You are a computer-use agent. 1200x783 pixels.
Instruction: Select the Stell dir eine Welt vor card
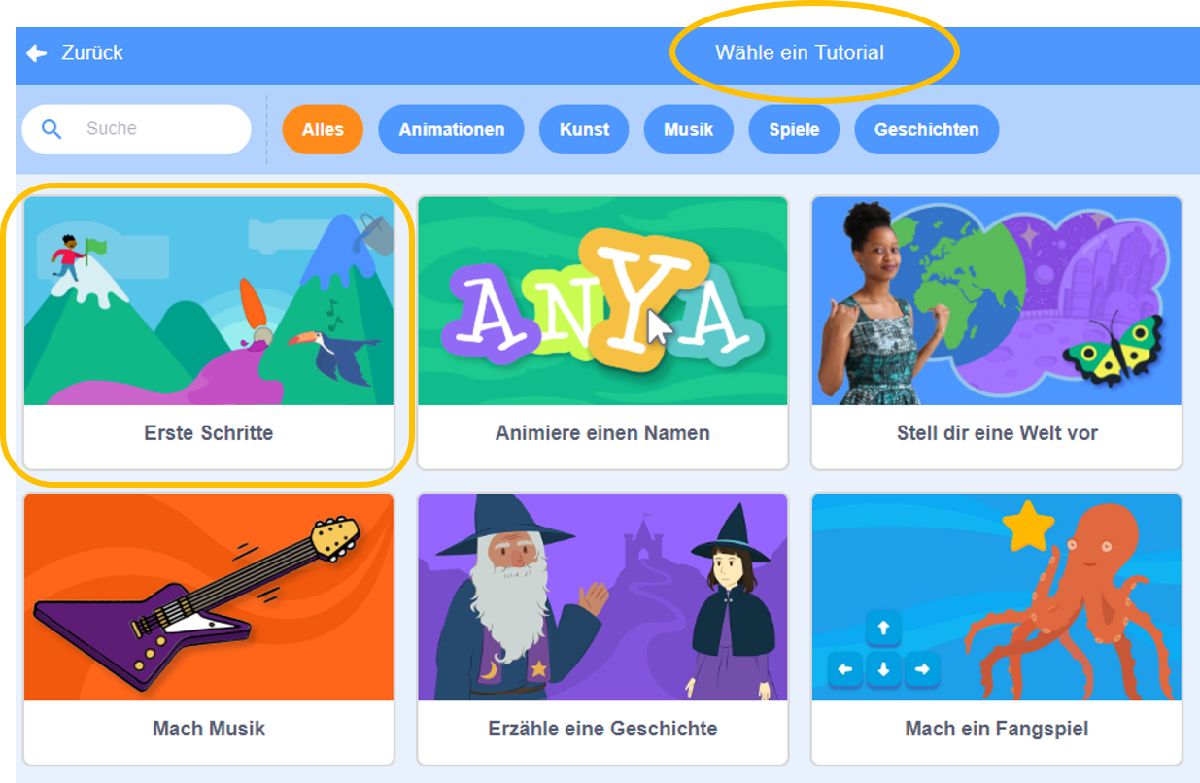click(x=997, y=333)
